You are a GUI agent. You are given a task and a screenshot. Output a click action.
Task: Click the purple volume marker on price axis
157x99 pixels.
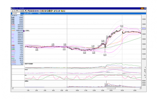click(x=24, y=31)
